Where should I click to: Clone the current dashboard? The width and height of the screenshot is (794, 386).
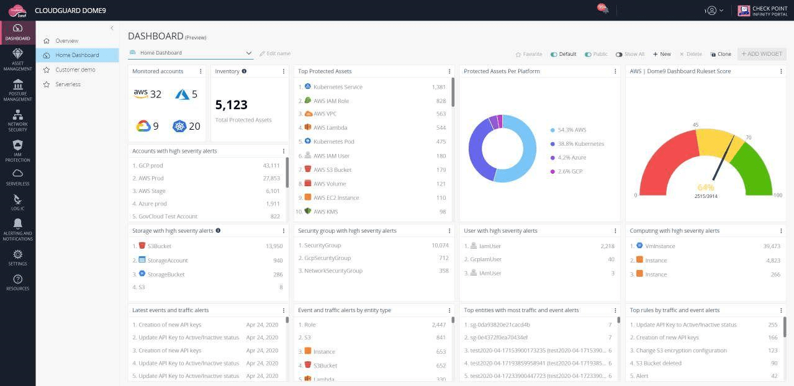point(721,54)
